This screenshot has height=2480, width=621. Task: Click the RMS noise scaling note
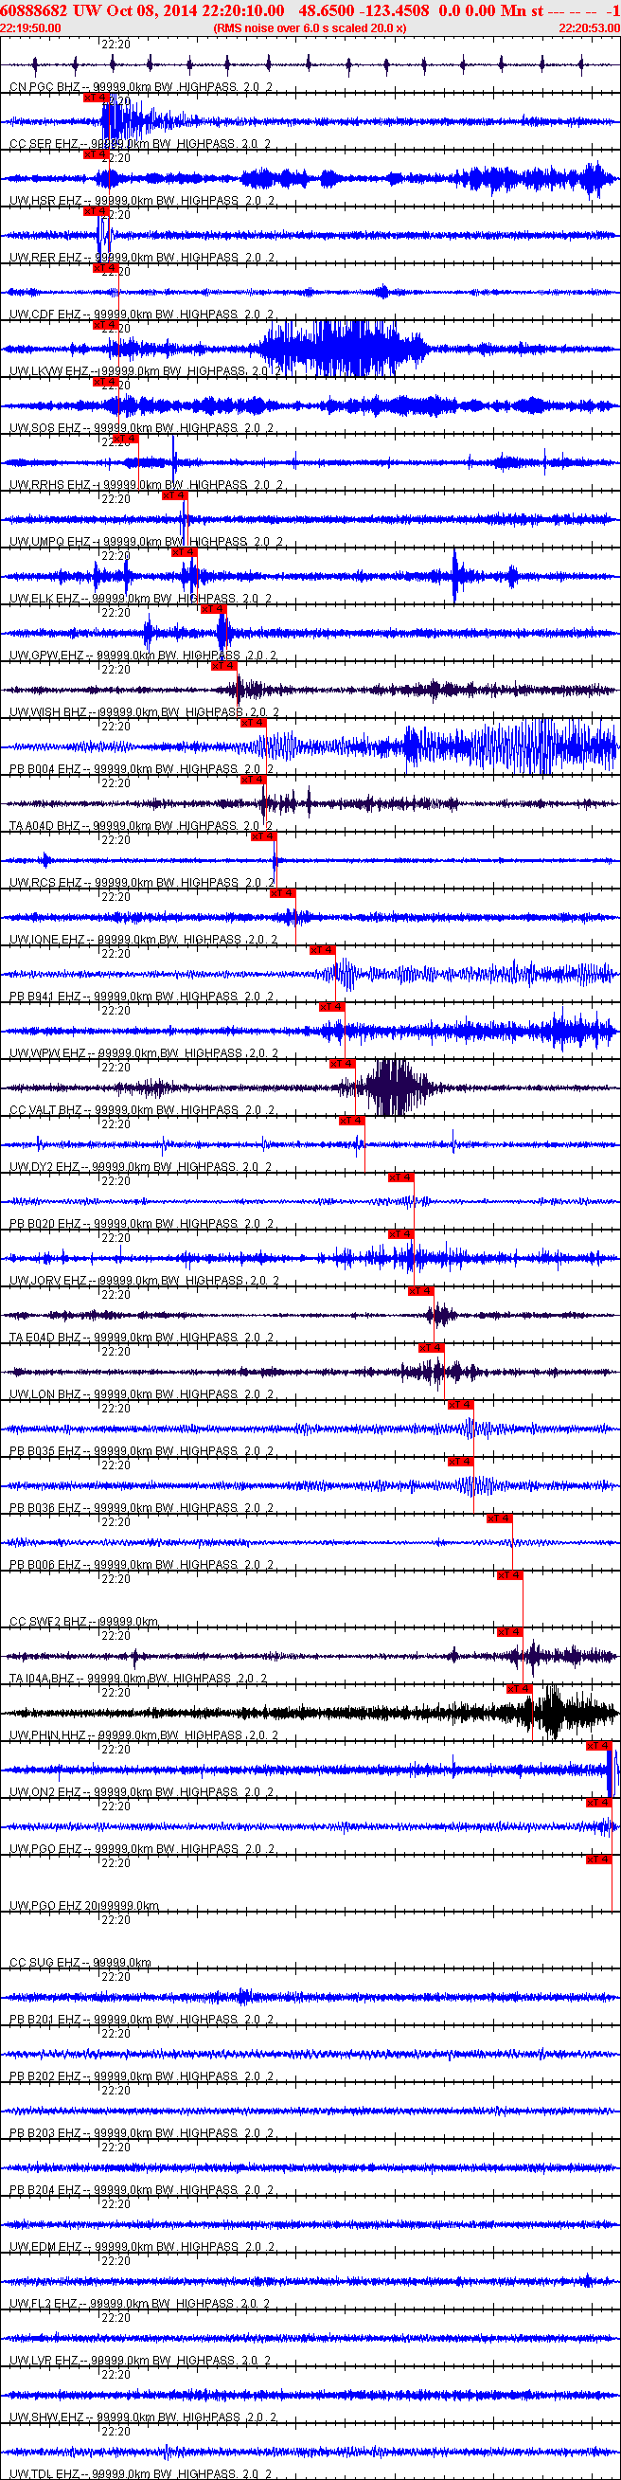[310, 27]
